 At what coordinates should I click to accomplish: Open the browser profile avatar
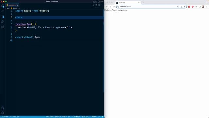(203, 7)
